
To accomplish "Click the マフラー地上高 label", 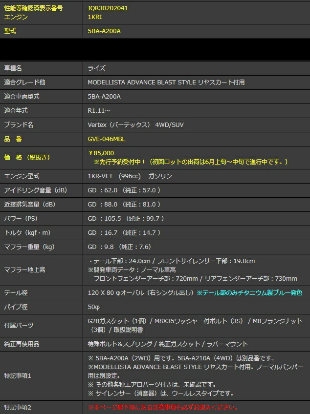I will click(24, 270).
